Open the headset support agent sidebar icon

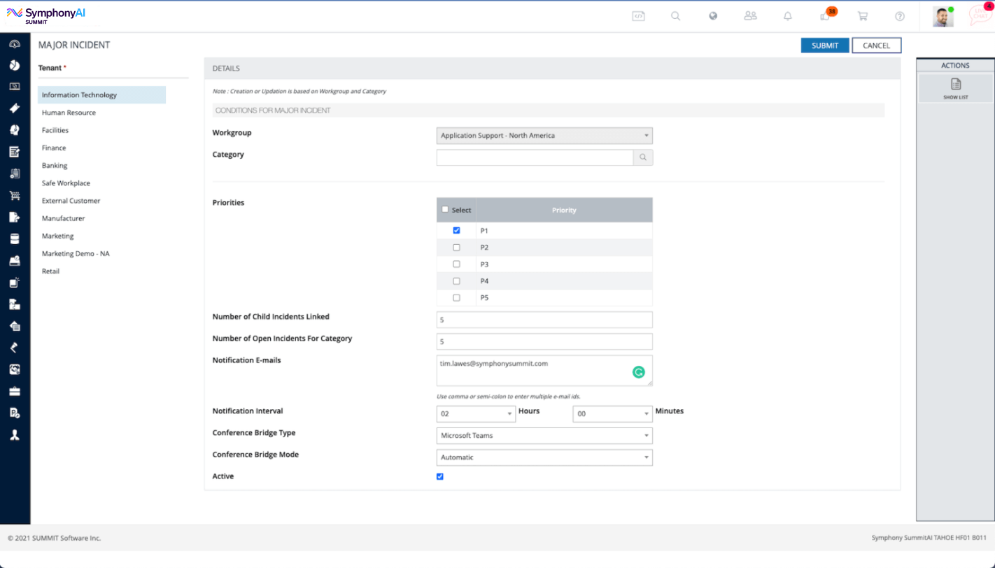pos(14,130)
